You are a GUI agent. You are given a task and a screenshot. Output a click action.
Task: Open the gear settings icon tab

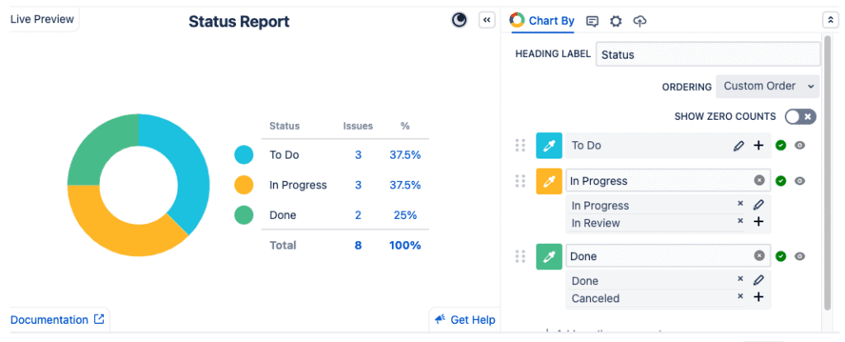[616, 21]
